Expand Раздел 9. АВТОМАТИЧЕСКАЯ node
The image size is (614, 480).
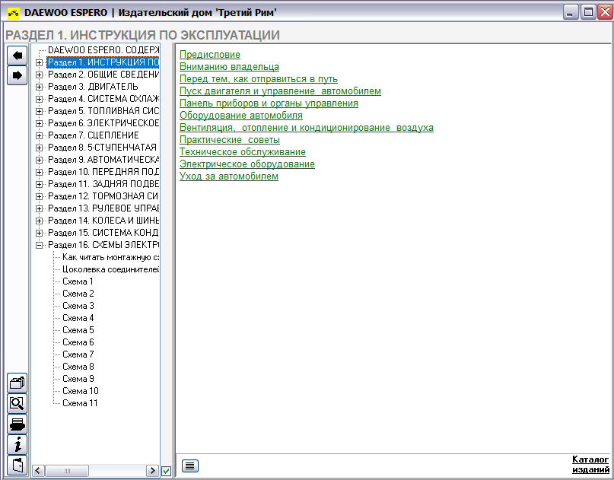(39, 160)
